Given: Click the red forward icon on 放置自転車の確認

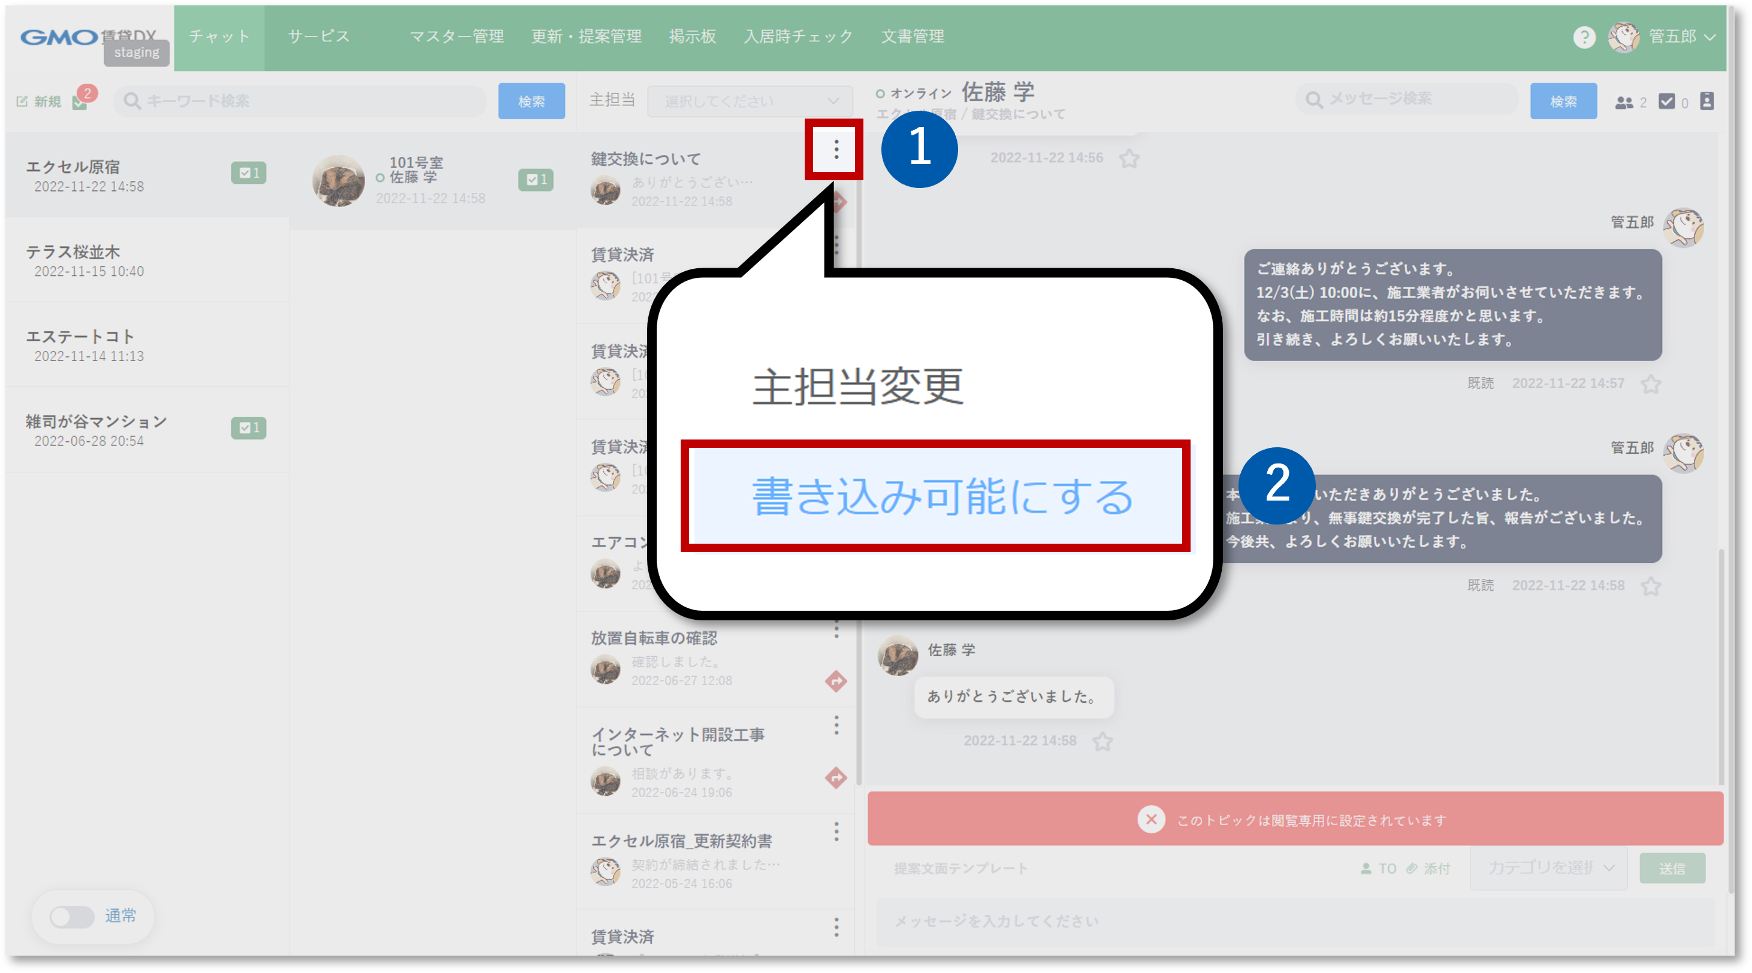Looking at the screenshot, I should (x=835, y=680).
